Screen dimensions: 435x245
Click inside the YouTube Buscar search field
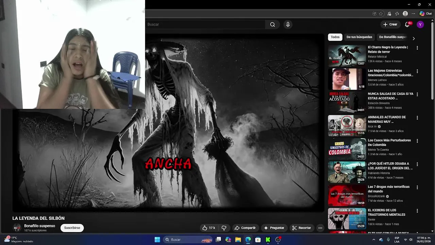(x=205, y=24)
